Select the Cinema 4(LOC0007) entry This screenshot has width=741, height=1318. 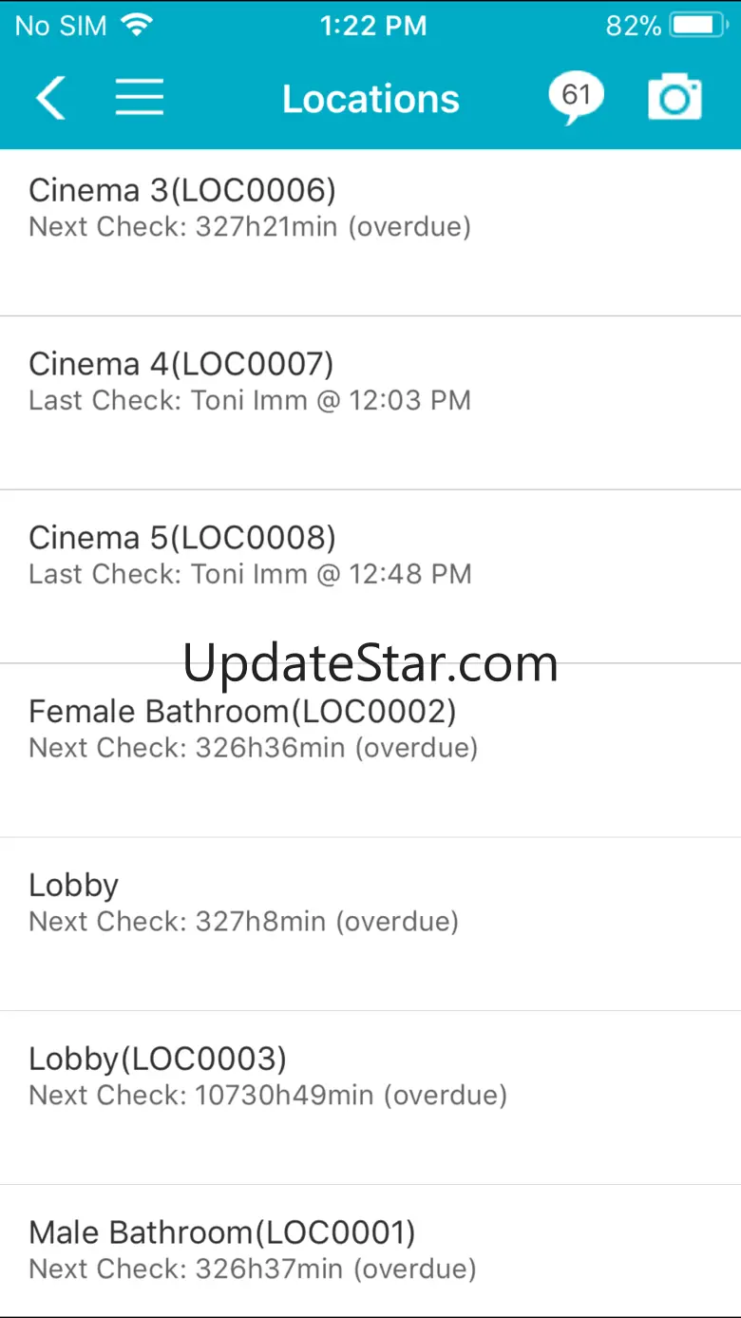tap(370, 403)
